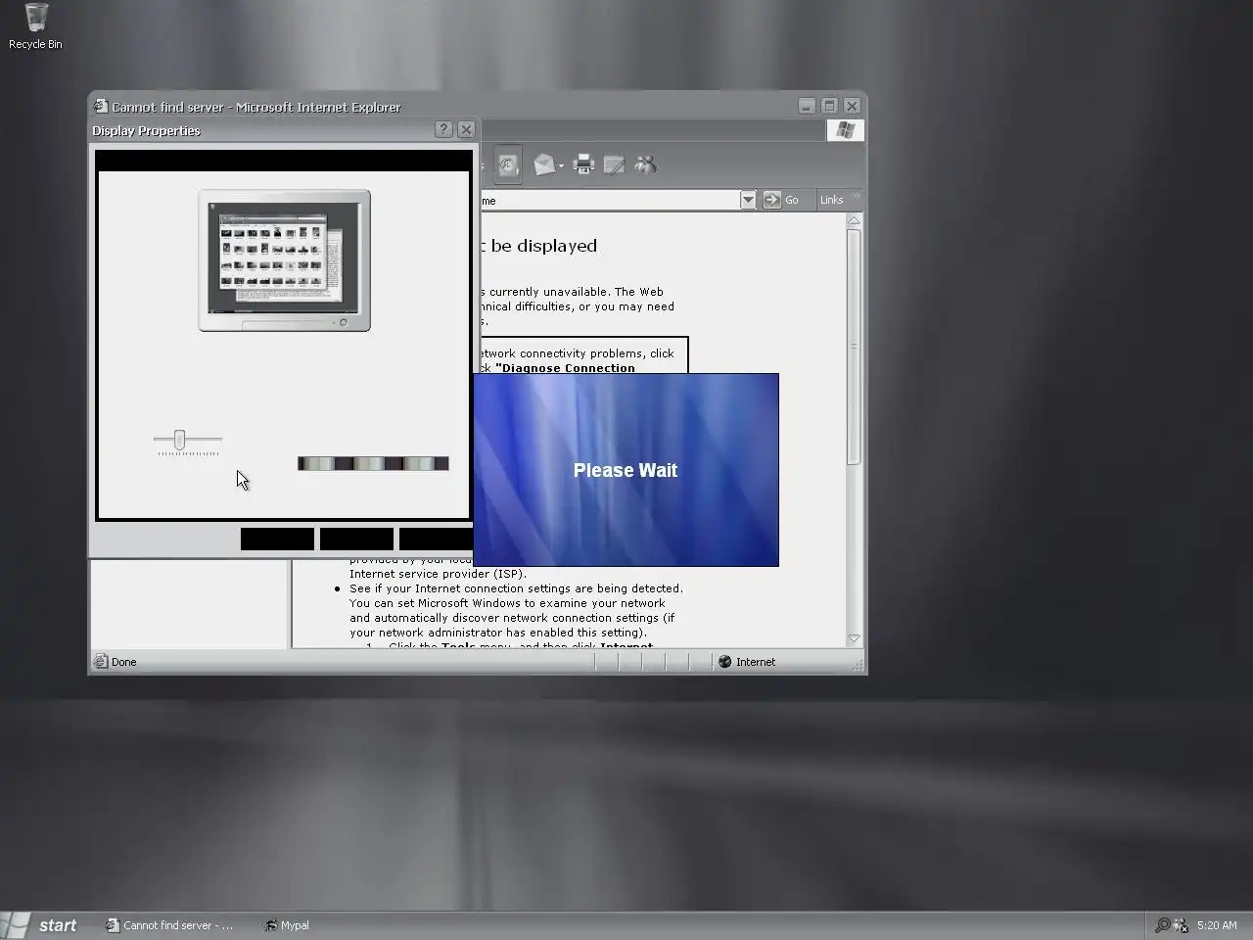Click the monitor preview image in Display Properties
Viewport: 1253px width, 940px height.
[x=284, y=260]
